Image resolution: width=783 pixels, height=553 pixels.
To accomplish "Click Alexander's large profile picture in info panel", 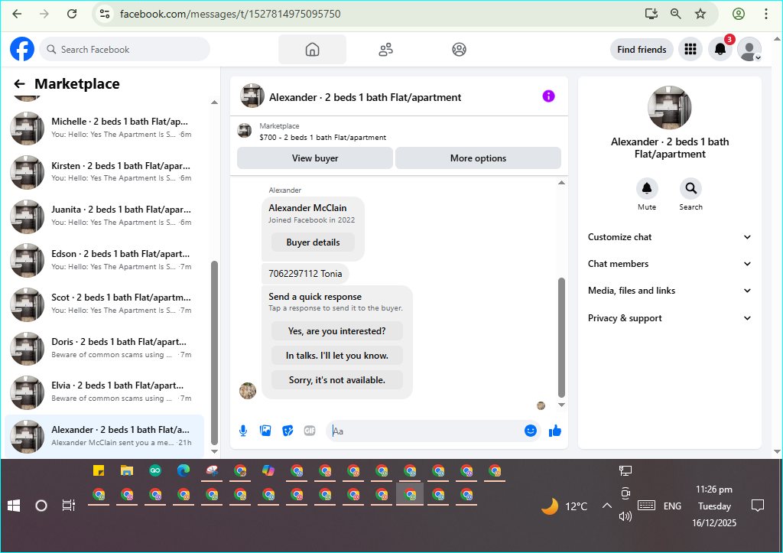I will tap(670, 108).
